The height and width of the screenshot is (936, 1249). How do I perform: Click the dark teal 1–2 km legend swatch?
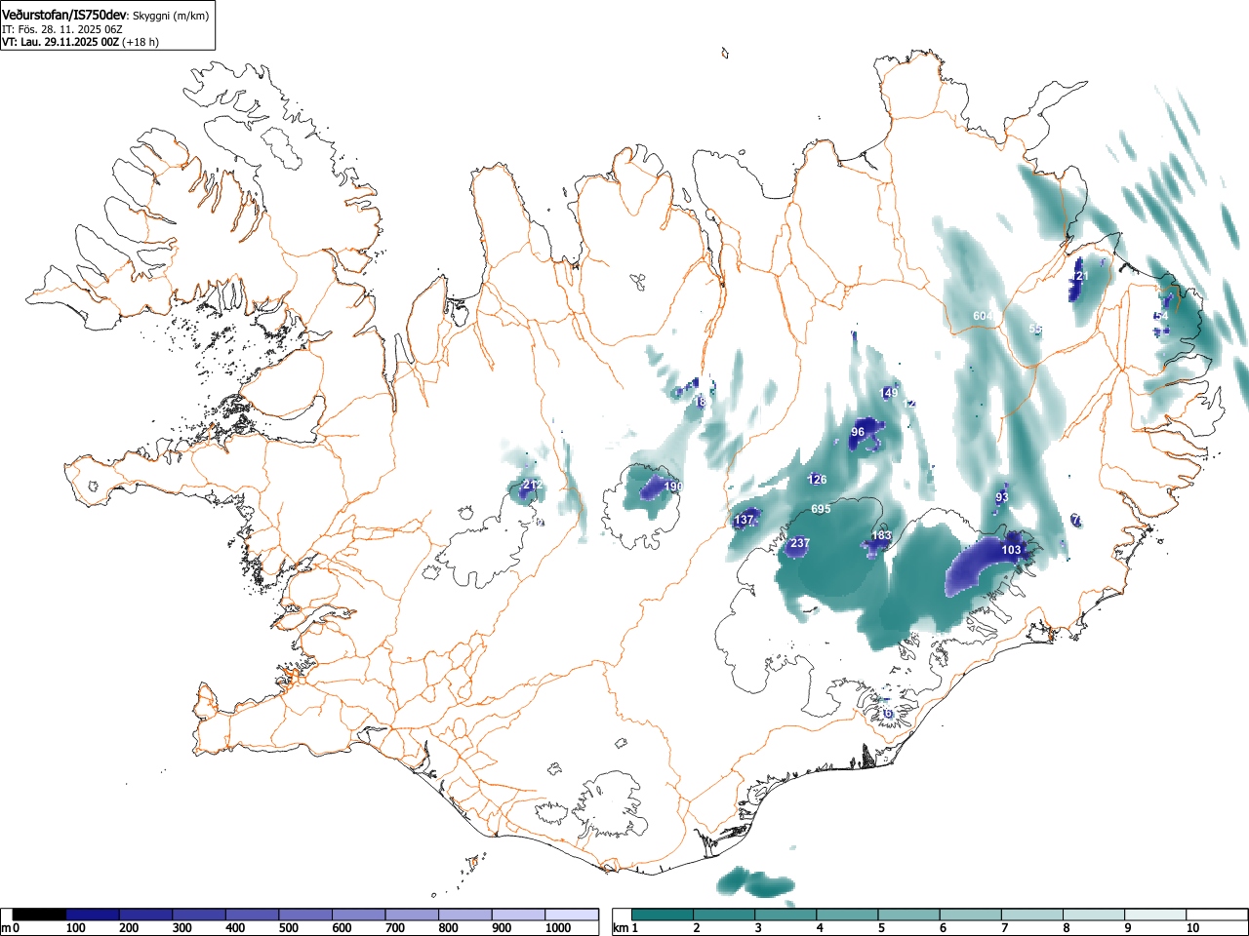(x=663, y=915)
